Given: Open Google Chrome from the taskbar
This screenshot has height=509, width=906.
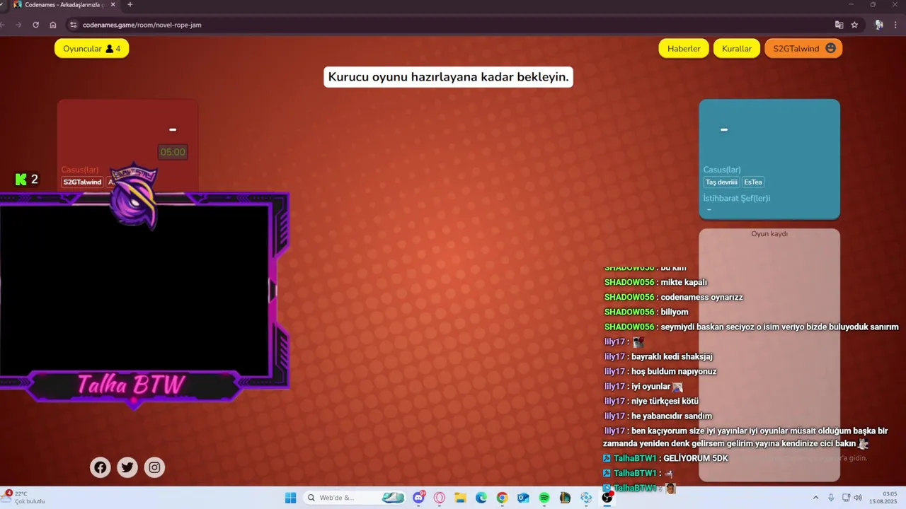Looking at the screenshot, I should pos(502,498).
